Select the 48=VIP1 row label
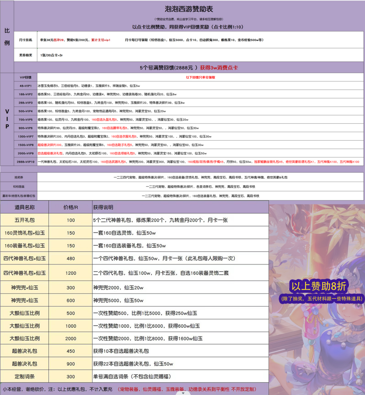The height and width of the screenshot is (395, 365). [26, 86]
